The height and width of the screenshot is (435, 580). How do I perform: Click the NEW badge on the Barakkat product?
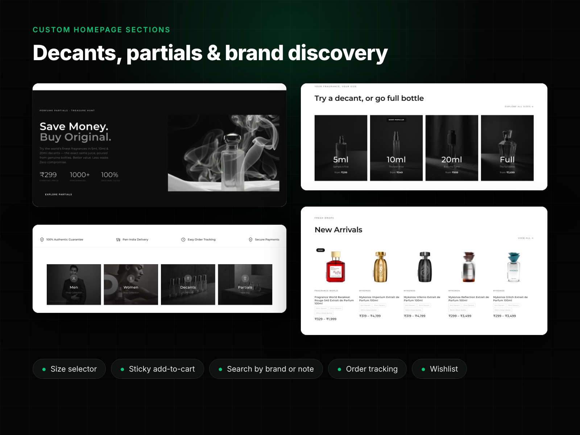pyautogui.click(x=320, y=250)
